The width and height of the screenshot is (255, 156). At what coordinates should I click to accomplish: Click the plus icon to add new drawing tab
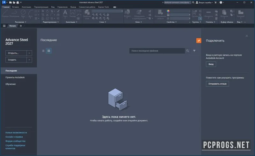21,26
